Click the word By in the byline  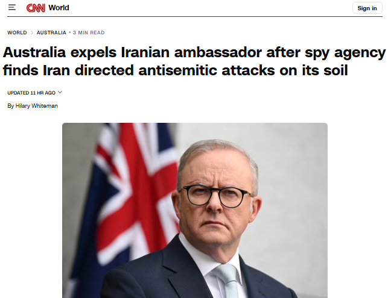click(x=11, y=106)
